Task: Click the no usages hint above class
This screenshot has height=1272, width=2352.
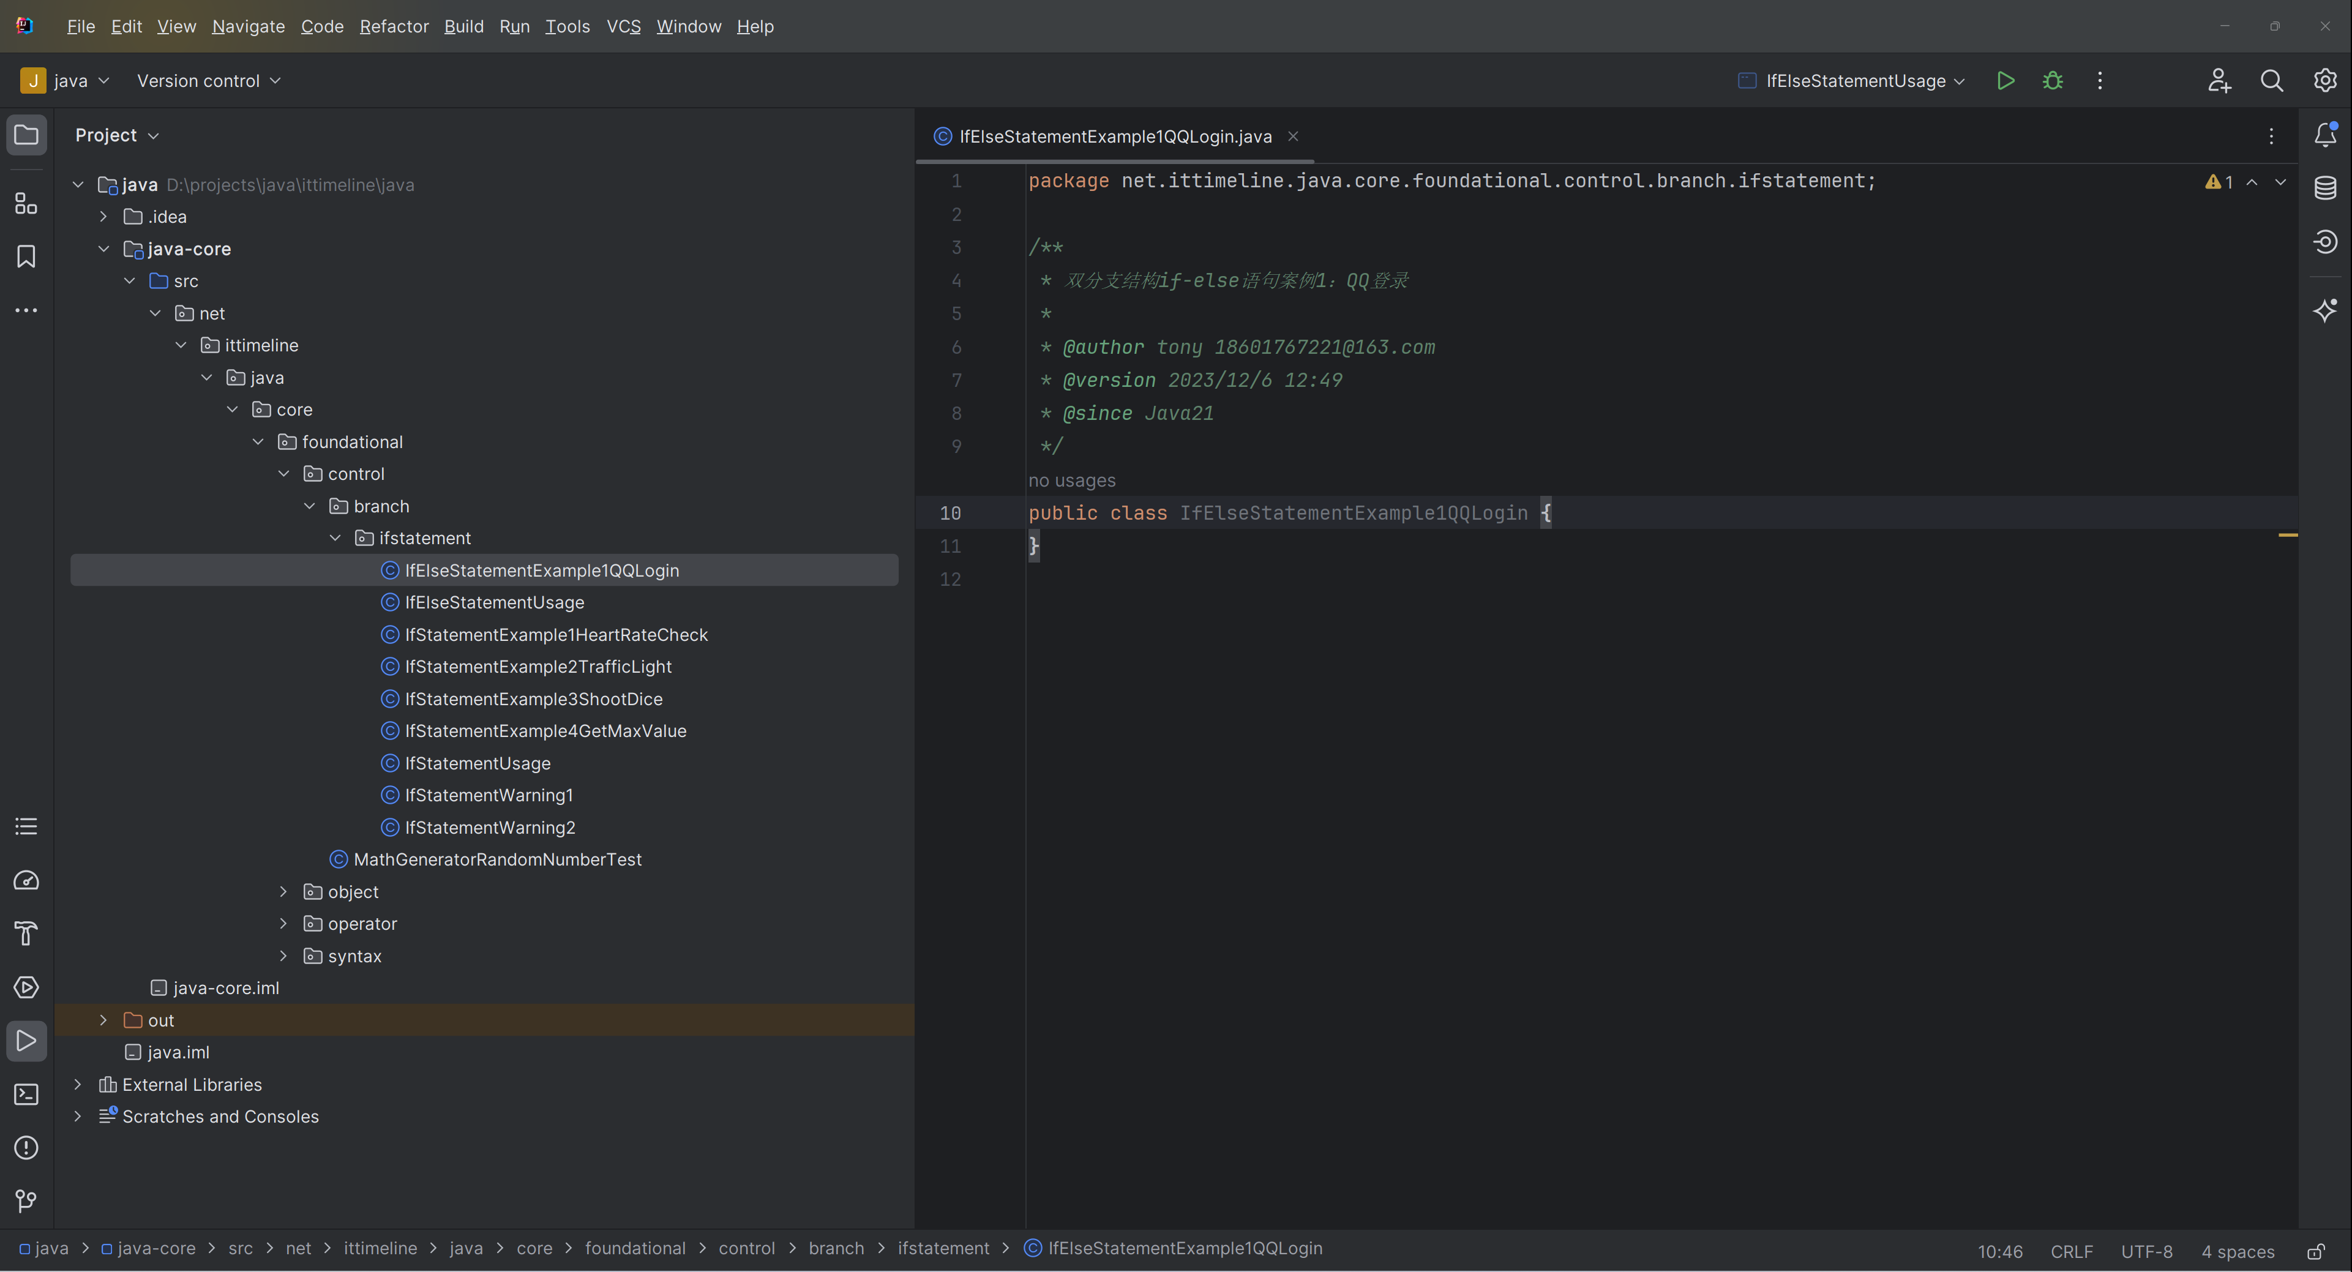Action: tap(1072, 481)
